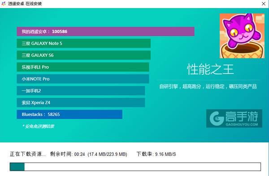Click the 正在下载资源 status text
This screenshot has height=176, width=269.
click(x=28, y=154)
